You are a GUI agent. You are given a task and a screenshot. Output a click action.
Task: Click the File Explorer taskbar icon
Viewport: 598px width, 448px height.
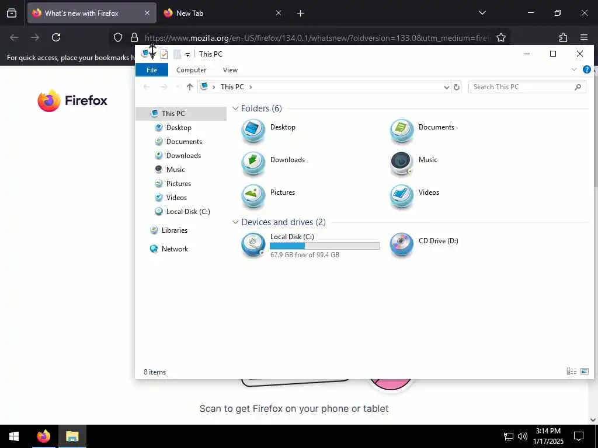coord(72,436)
